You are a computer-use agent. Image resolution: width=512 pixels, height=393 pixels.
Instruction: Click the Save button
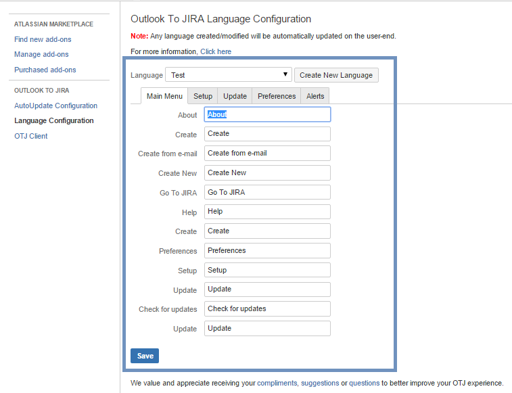[x=145, y=356]
